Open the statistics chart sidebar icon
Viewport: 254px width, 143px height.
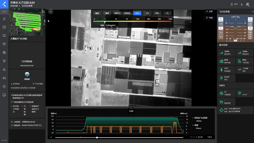click(x=4, y=18)
